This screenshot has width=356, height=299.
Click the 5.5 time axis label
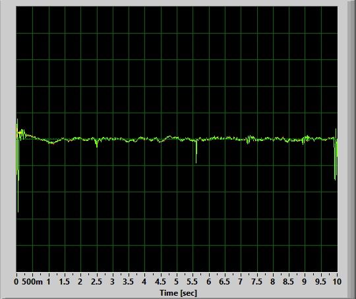tap(193, 282)
